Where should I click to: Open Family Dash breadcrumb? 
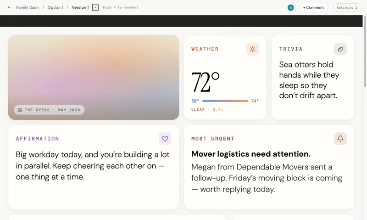(x=28, y=7)
